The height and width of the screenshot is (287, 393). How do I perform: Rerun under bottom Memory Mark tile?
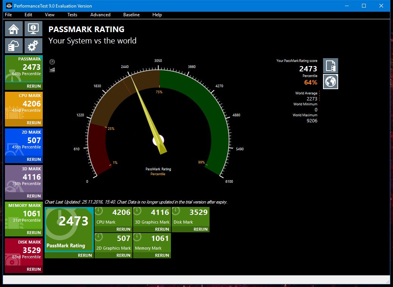162,255
